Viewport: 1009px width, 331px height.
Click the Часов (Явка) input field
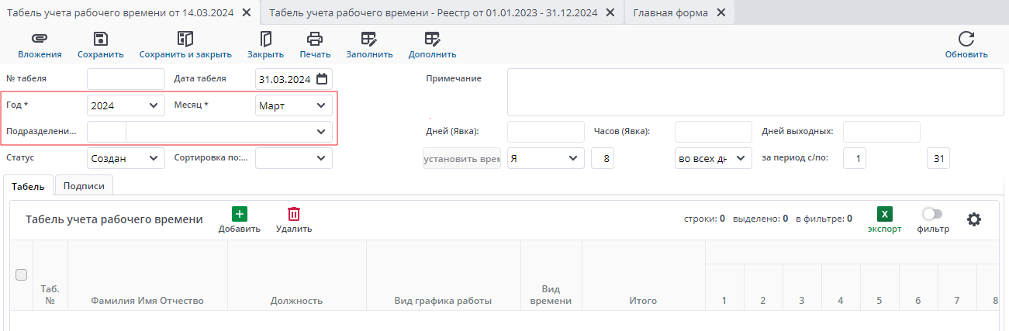click(x=714, y=132)
